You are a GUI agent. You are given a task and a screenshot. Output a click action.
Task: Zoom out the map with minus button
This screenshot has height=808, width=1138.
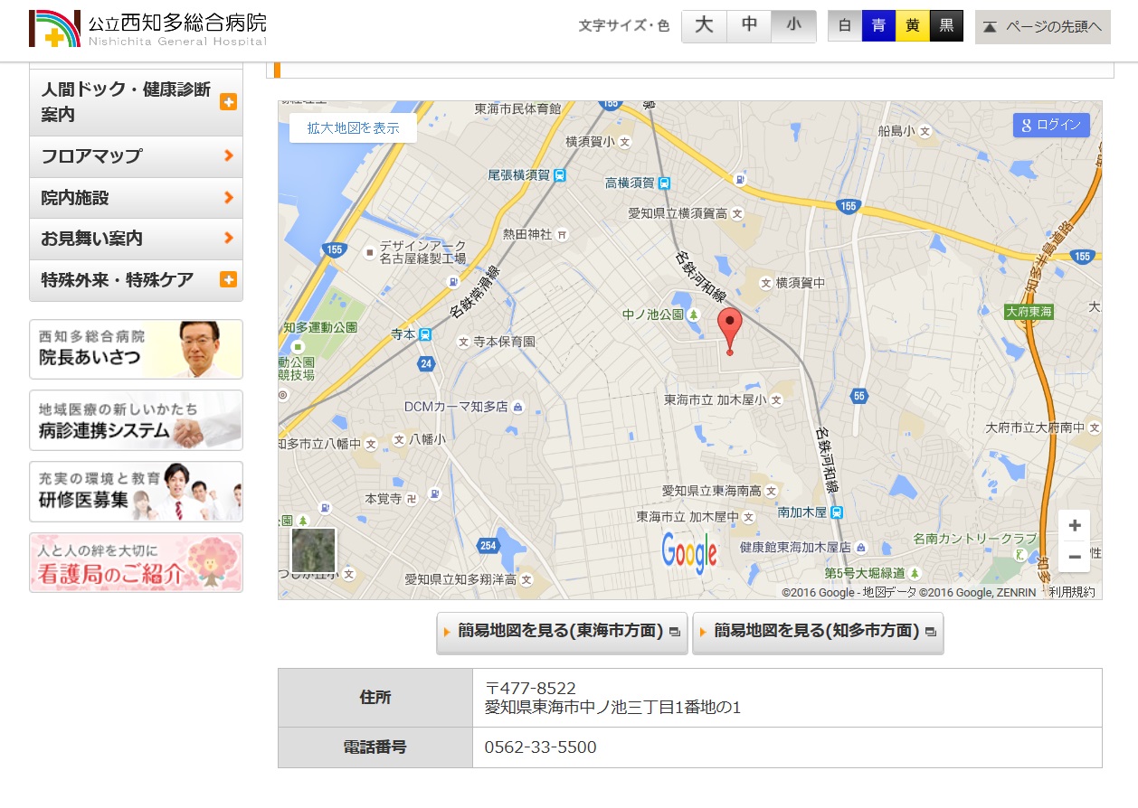point(1075,557)
